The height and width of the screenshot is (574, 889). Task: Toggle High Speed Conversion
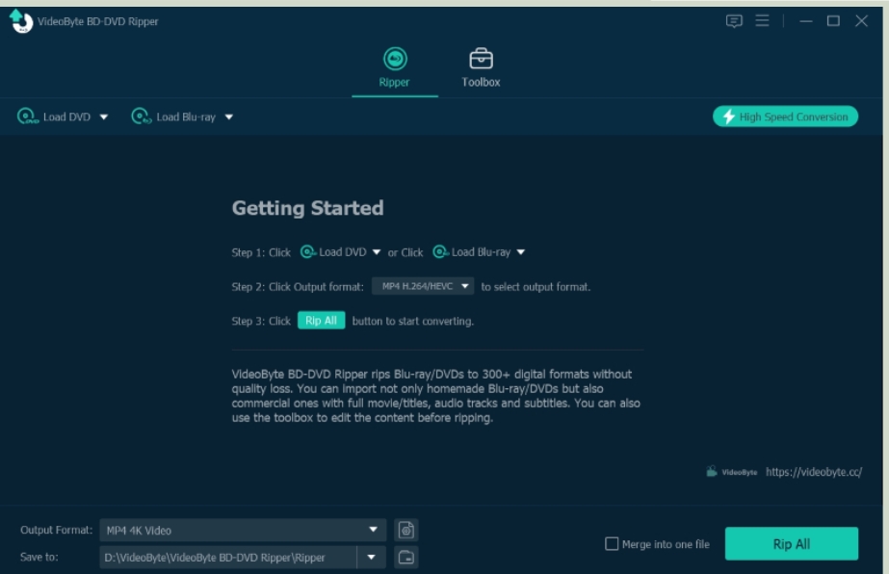(785, 117)
